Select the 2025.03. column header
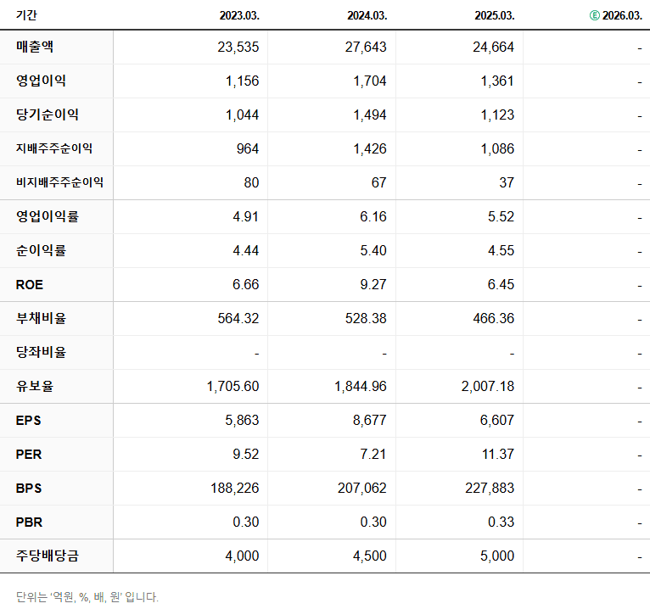The image size is (650, 609). 495,16
